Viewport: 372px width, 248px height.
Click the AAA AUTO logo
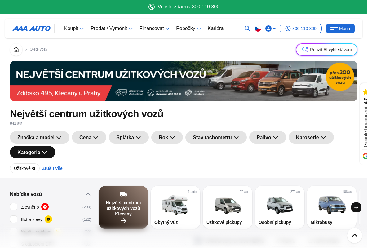pyautogui.click(x=31, y=29)
